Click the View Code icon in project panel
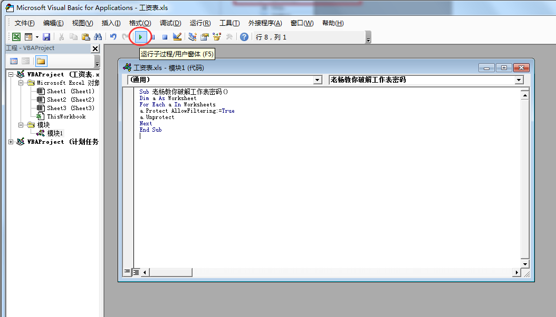The width and height of the screenshot is (556, 317). point(14,61)
